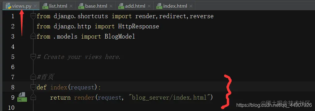Close the add.html tab
This screenshot has width=315, height=111.
pyautogui.click(x=149, y=6)
